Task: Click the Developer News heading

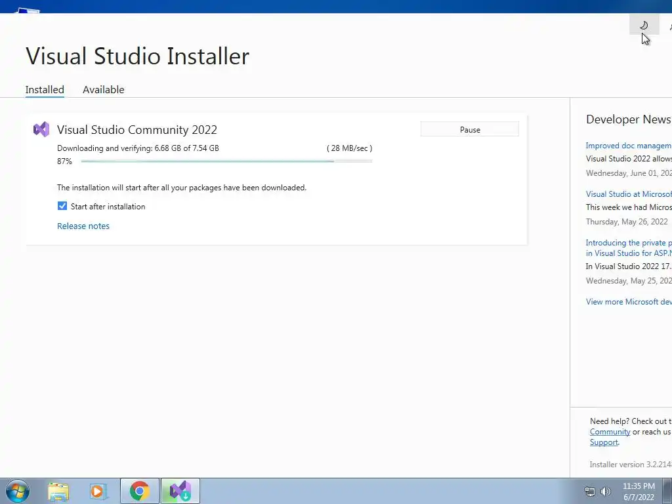Action: click(x=629, y=119)
